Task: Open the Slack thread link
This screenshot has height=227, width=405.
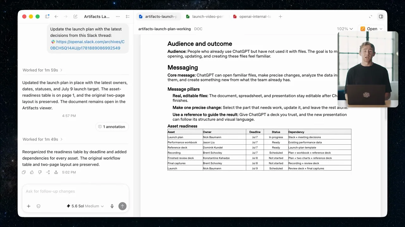Action: pyautogui.click(x=87, y=45)
